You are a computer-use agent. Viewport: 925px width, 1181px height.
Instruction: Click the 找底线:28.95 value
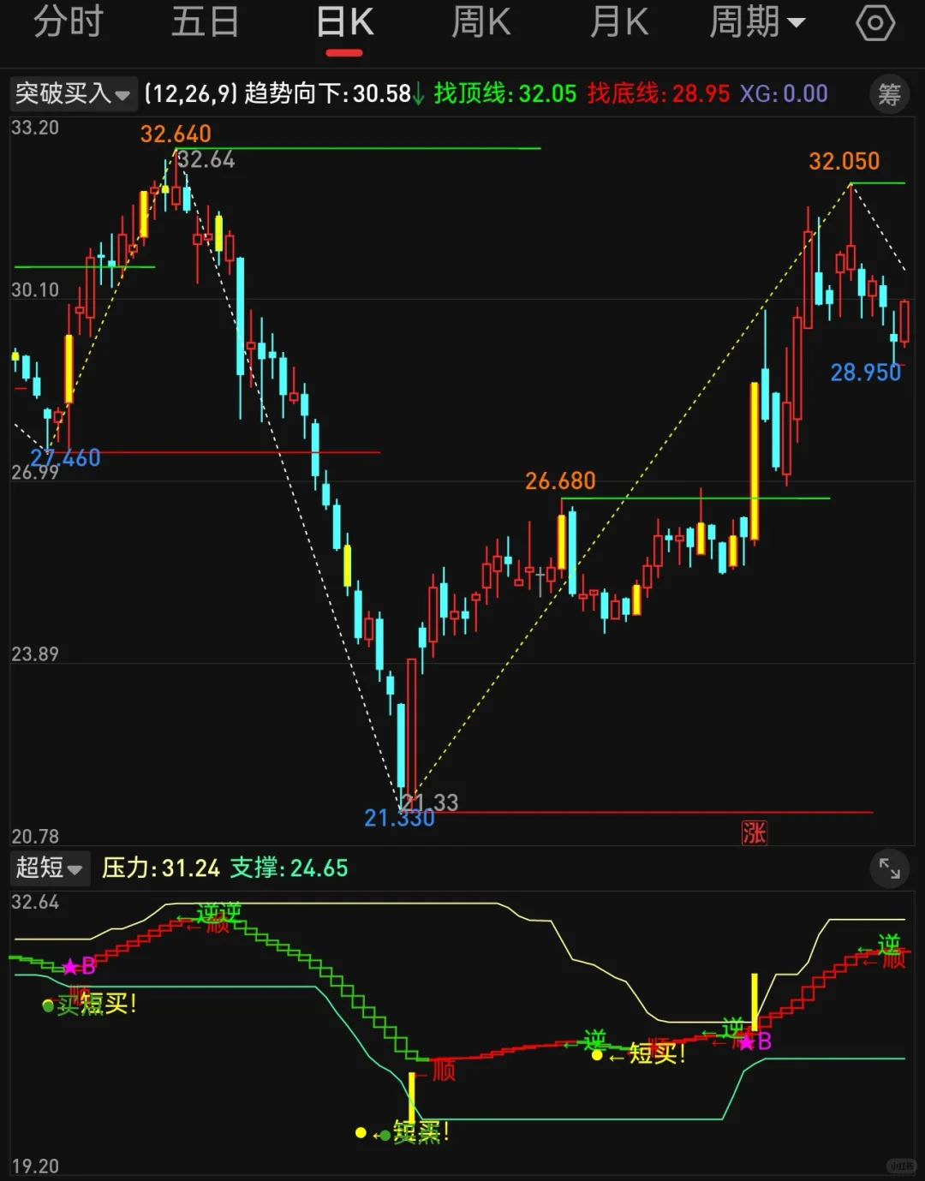[659, 93]
